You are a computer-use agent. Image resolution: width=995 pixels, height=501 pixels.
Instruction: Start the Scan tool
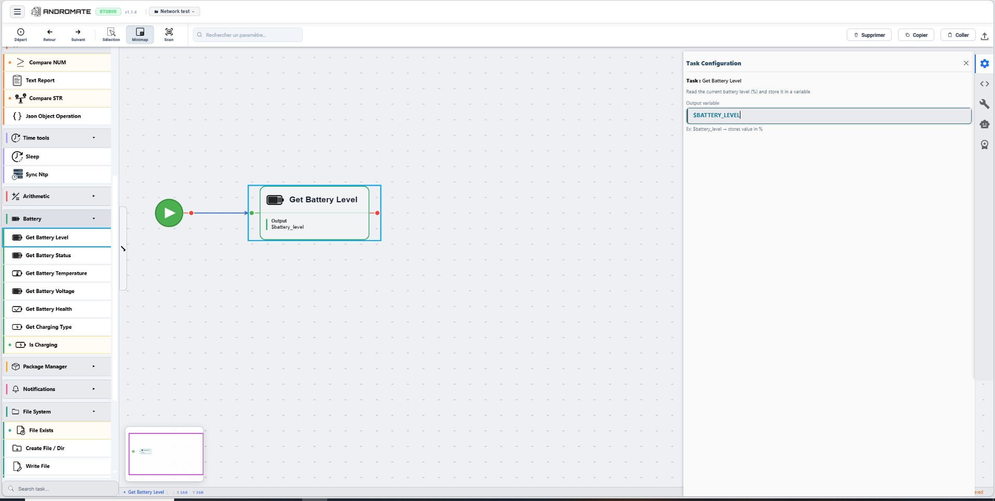click(169, 35)
